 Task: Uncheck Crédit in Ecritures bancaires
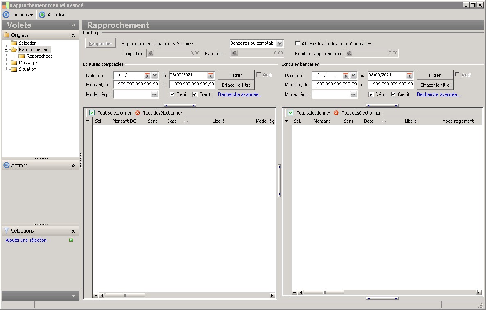393,94
